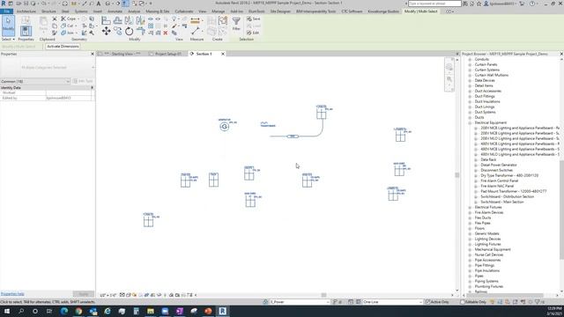The width and height of the screenshot is (564, 317).
Task: Open the Common (18) type filter dropdown
Action: (35, 82)
